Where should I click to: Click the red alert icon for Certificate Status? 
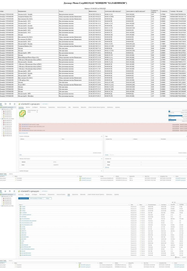click(x=20, y=128)
